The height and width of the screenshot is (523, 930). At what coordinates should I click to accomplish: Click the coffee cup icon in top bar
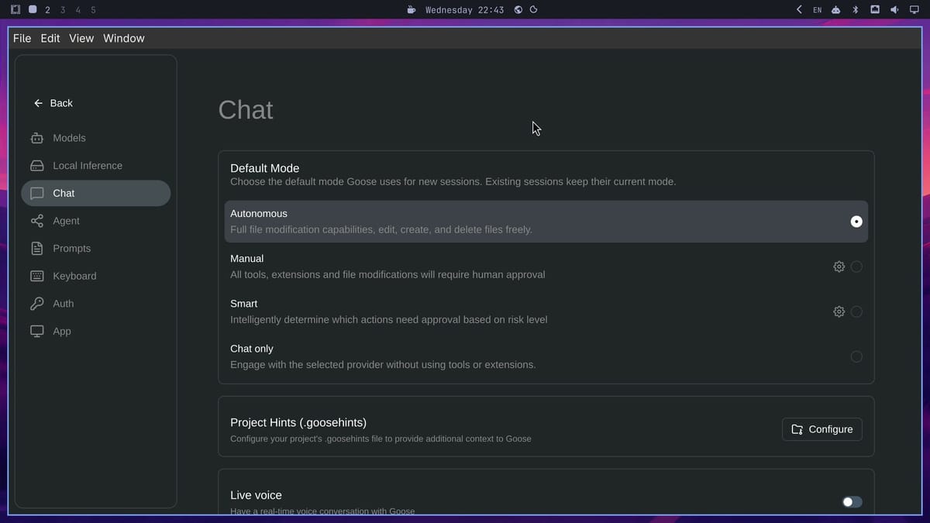(x=412, y=10)
